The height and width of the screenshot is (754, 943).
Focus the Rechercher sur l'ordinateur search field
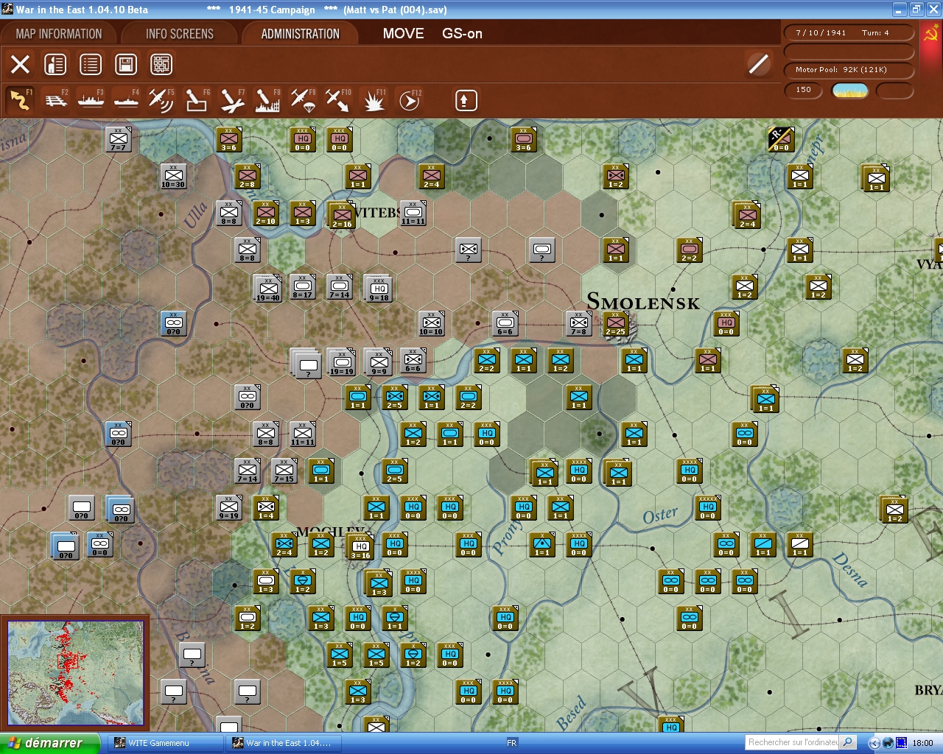pyautogui.click(x=793, y=742)
